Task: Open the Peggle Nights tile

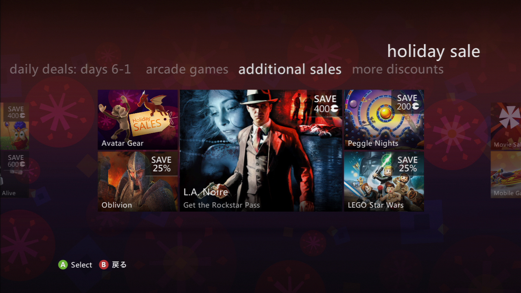Action: 384,120
